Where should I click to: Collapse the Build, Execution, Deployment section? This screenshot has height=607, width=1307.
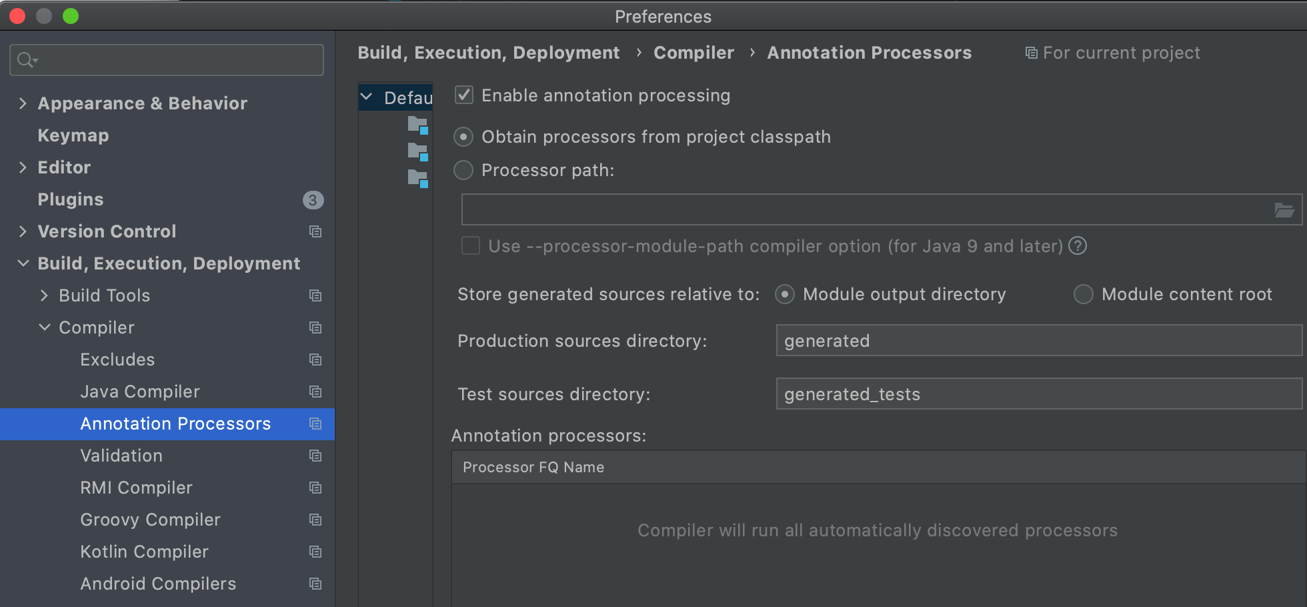[x=23, y=263]
